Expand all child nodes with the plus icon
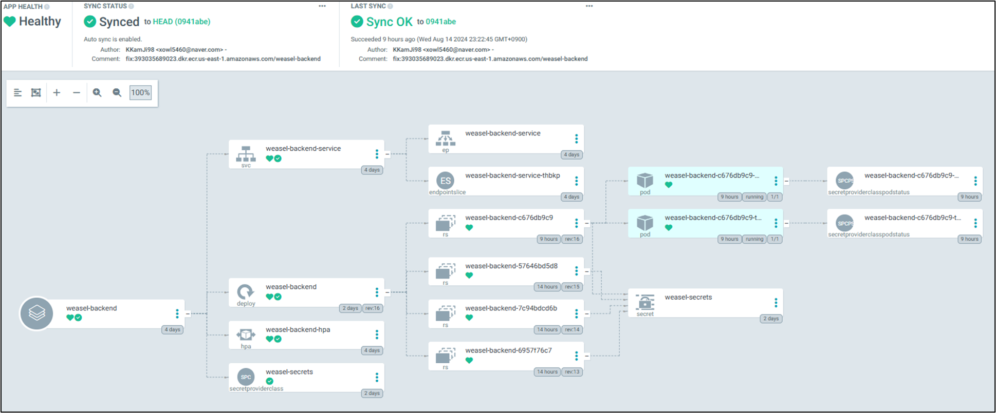The height and width of the screenshot is (413, 996). tap(57, 93)
